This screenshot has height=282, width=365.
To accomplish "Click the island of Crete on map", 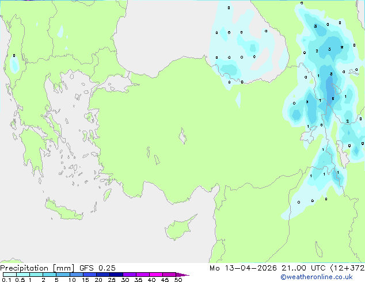I will [x=64, y=209].
